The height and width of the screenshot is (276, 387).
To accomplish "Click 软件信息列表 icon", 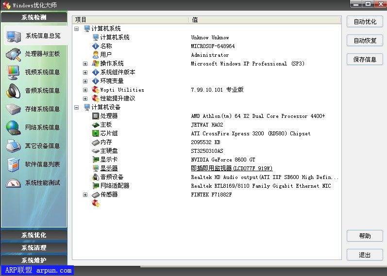I will tap(14, 164).
